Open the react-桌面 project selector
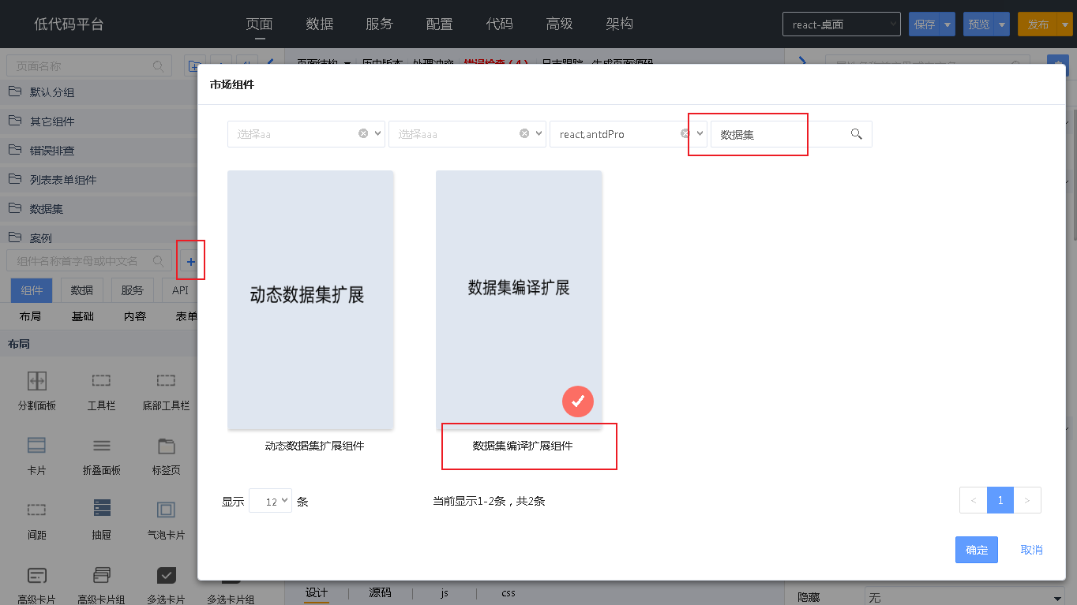Screen dimensions: 1077x605 842,24
